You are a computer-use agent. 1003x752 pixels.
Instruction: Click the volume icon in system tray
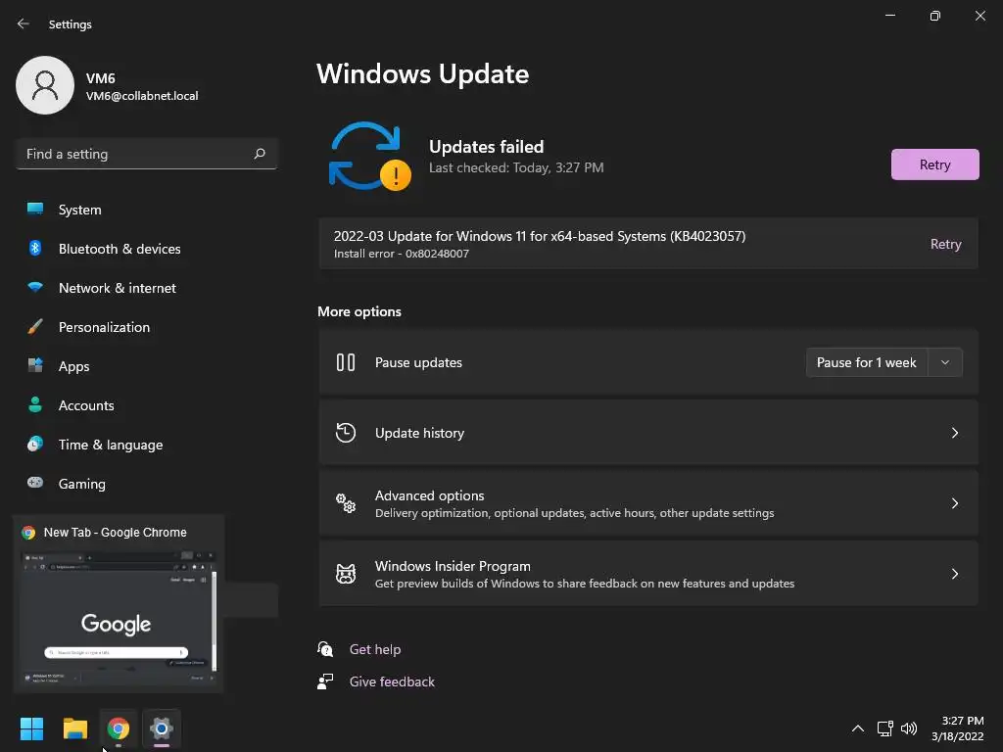click(x=909, y=728)
